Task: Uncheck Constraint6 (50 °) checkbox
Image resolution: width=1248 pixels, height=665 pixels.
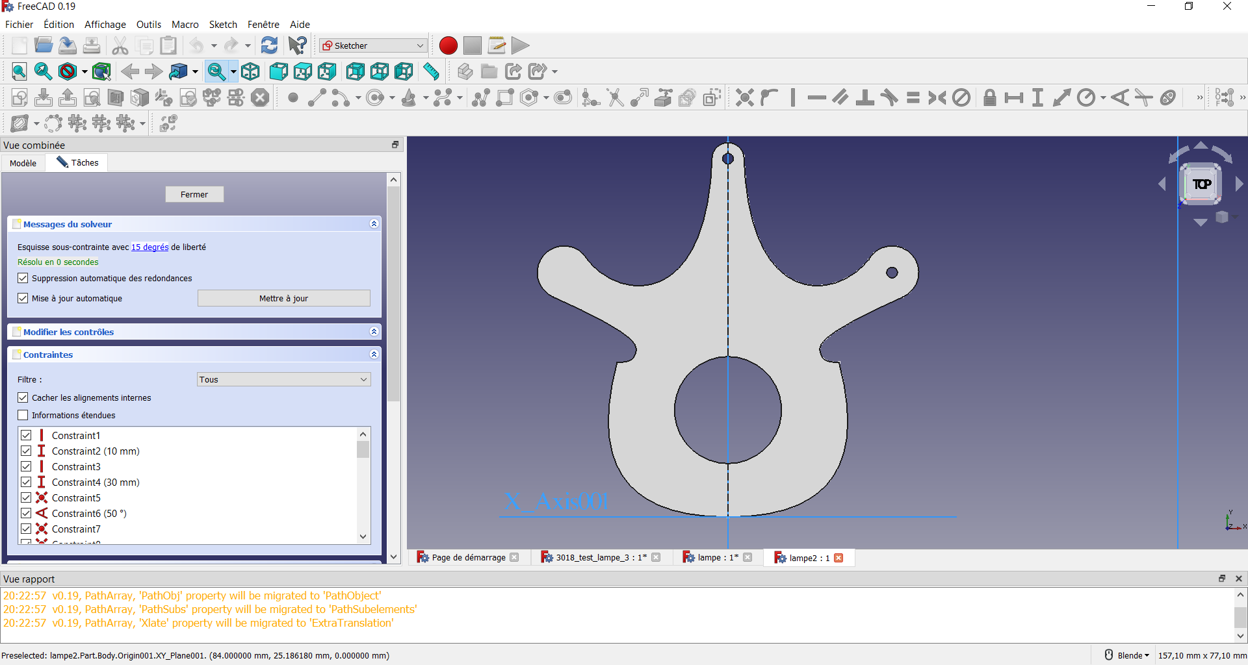Action: (26, 513)
